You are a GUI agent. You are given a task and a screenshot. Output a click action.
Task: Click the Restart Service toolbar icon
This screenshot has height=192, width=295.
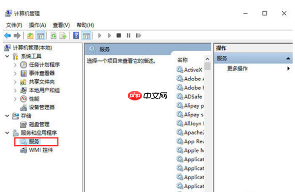138,35
